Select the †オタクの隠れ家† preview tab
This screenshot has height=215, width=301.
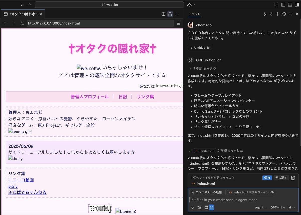[x=23, y=14]
